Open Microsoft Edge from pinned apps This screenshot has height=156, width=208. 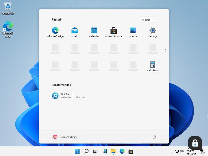pos(55,32)
